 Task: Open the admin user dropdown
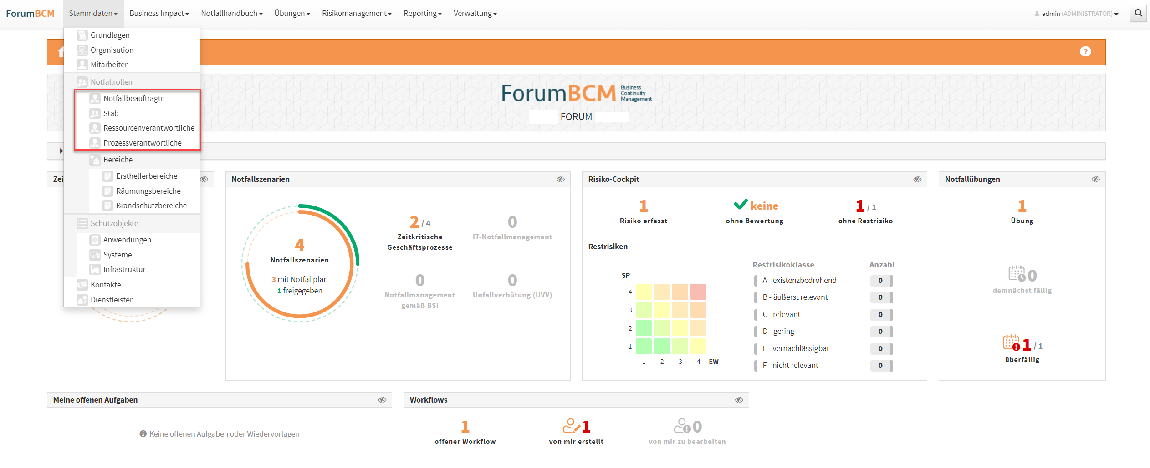(x=1077, y=14)
